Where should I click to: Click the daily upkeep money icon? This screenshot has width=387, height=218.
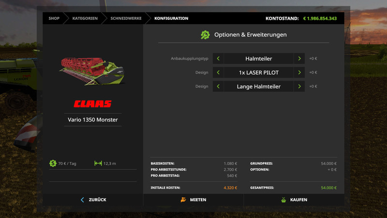53,163
